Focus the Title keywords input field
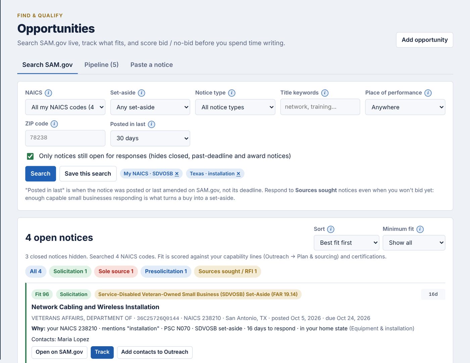 tap(320, 107)
